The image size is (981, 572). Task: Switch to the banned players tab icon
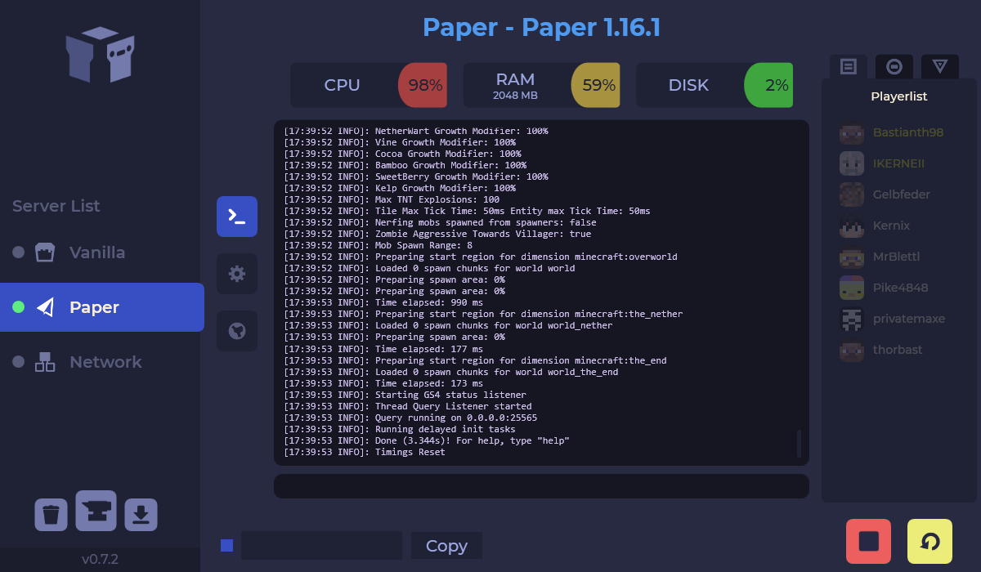pyautogui.click(x=894, y=67)
